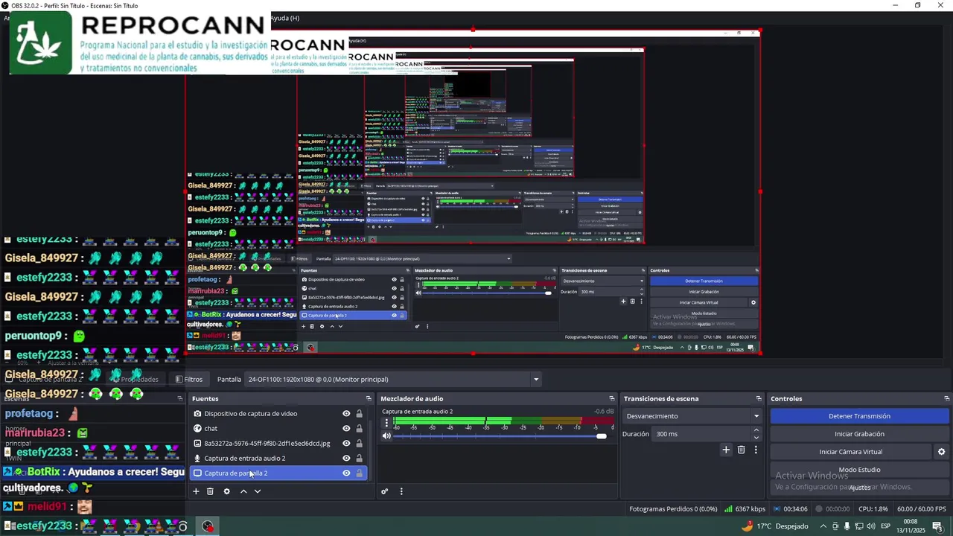
Task: Click the camera icon of Dispositivo de captura
Action: coord(197,413)
